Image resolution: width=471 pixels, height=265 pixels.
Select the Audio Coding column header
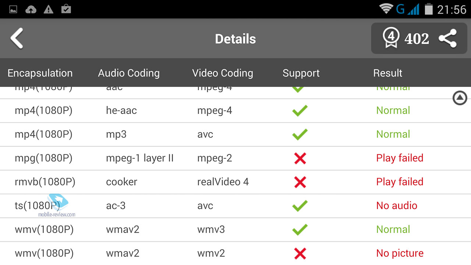click(129, 73)
